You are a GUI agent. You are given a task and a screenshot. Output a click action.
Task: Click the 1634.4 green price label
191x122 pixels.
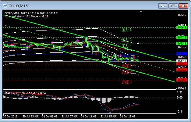182,27
